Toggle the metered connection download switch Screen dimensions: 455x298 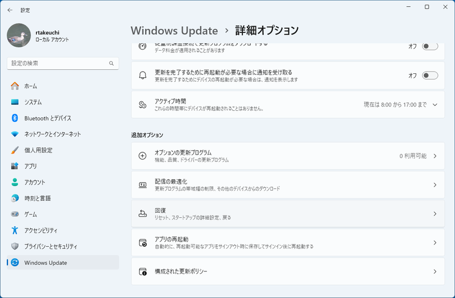(x=430, y=46)
